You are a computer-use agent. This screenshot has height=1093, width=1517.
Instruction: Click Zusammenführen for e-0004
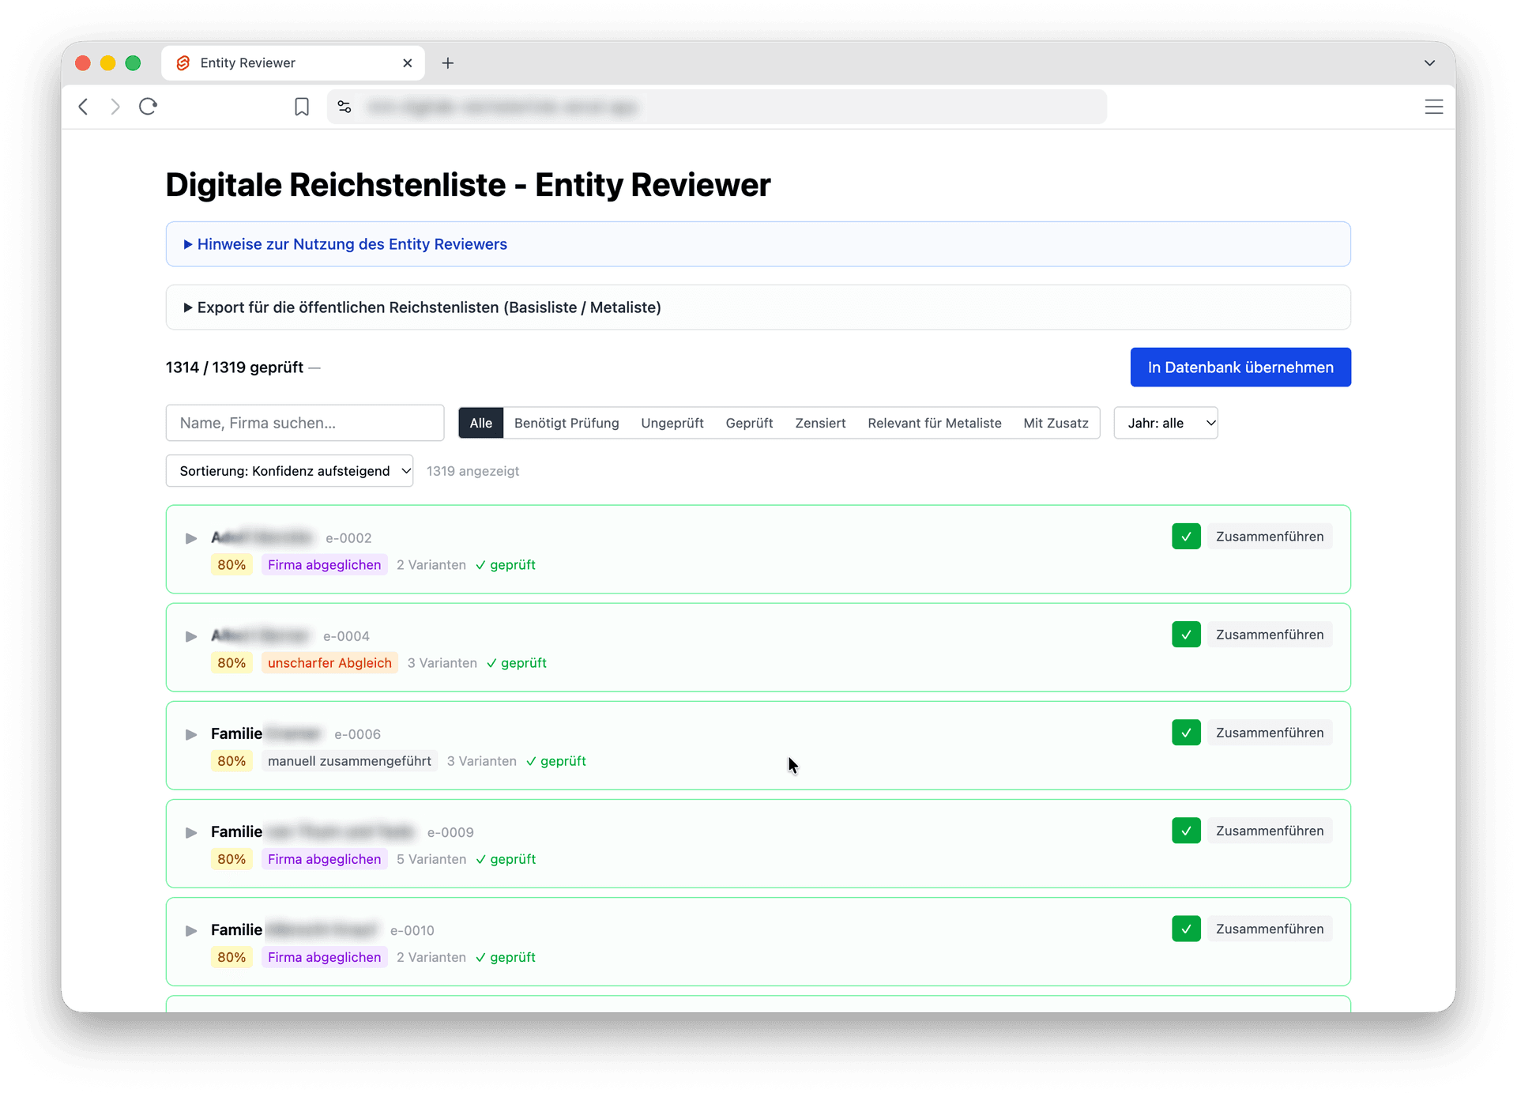(1270, 635)
